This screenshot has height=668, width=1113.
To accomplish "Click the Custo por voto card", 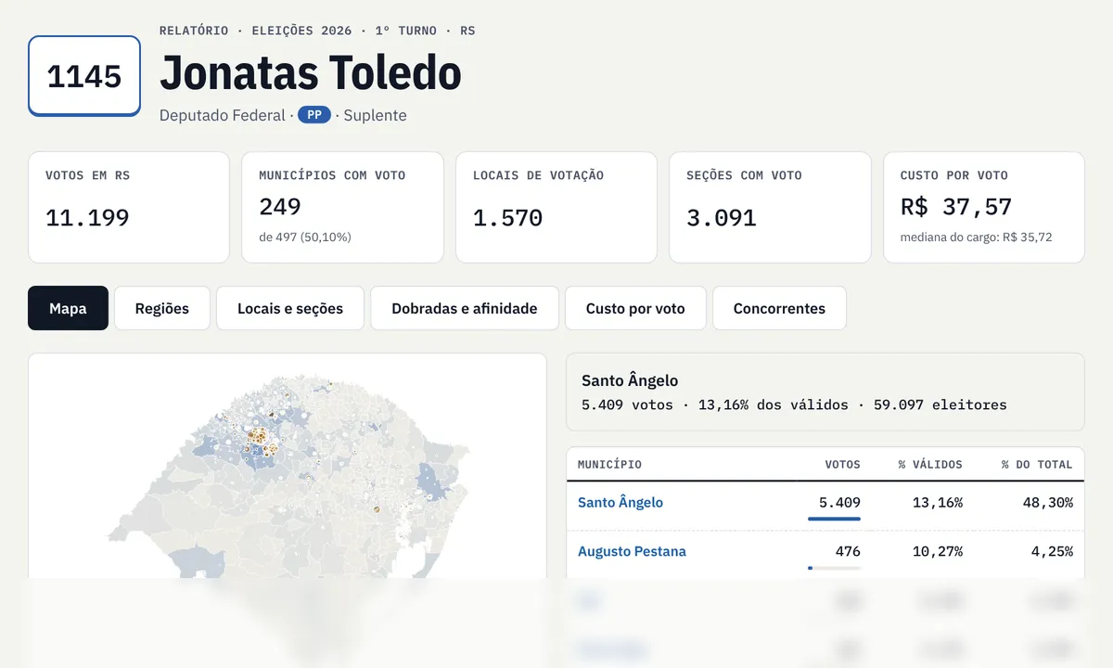I will [x=984, y=208].
